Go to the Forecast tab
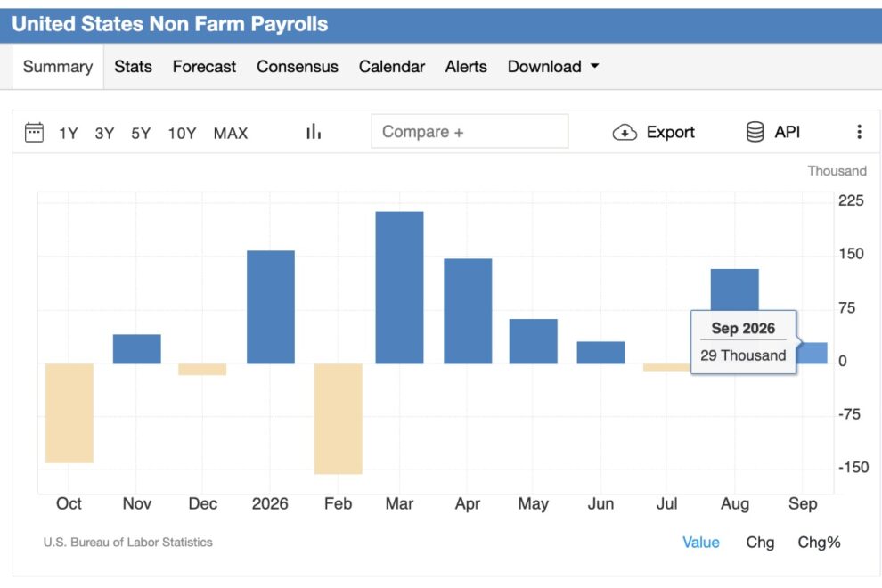The width and height of the screenshot is (882, 588). 204,67
